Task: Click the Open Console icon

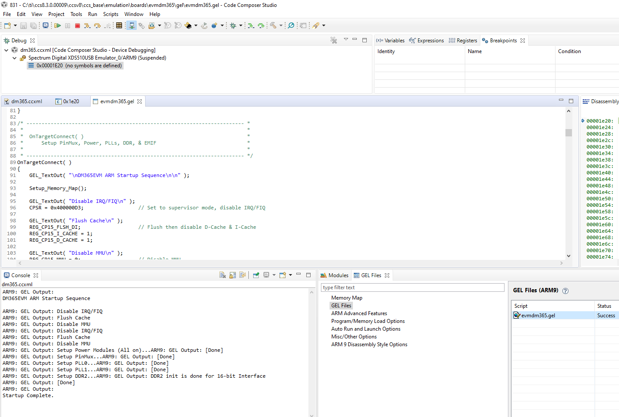Action: point(283,275)
